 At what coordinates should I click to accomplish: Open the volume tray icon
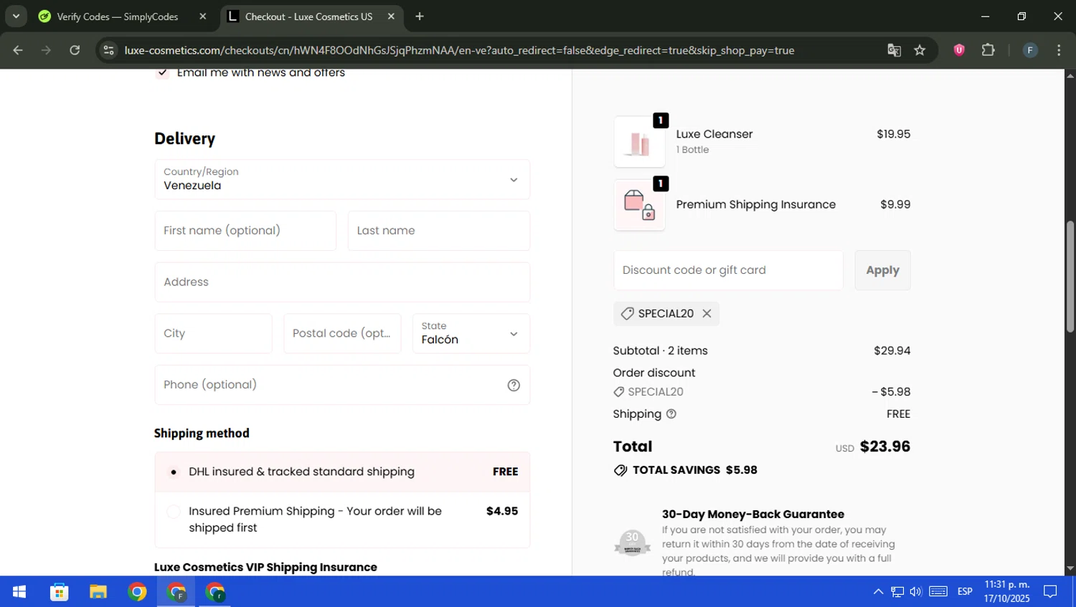tap(915, 592)
